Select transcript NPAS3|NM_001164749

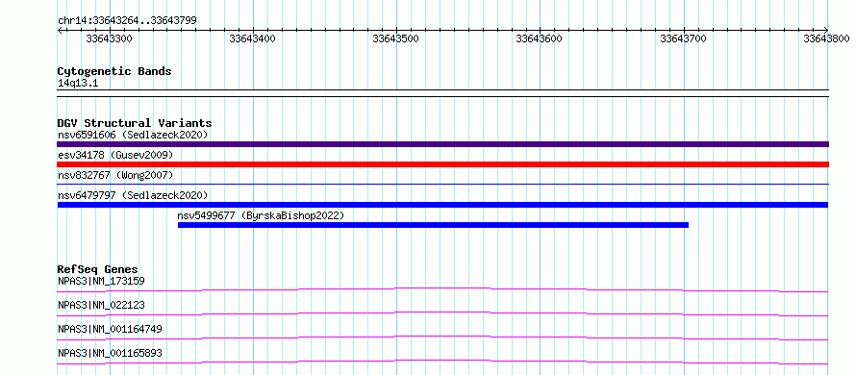click(x=110, y=330)
